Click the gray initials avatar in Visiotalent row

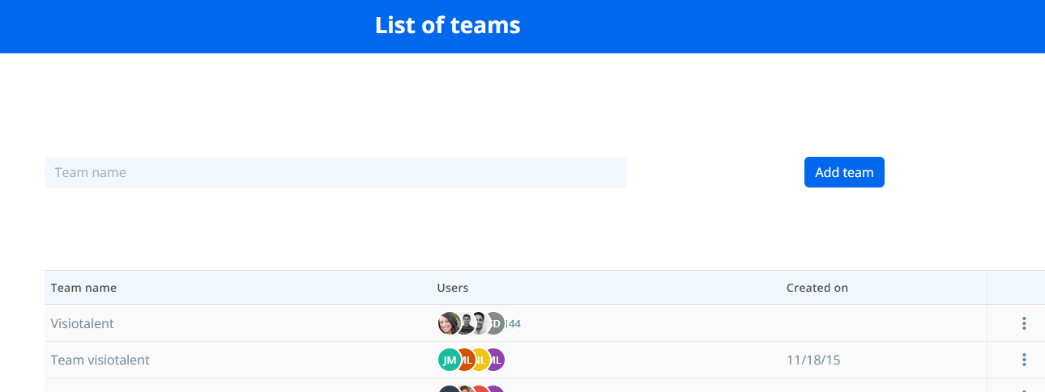coord(496,323)
